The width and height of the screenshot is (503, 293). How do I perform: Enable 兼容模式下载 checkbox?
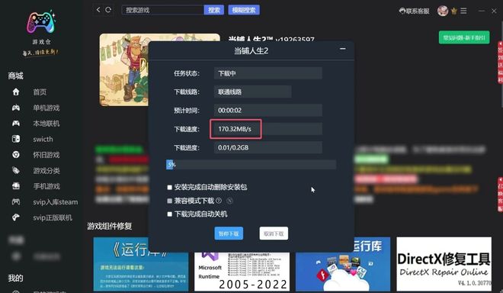(169, 201)
